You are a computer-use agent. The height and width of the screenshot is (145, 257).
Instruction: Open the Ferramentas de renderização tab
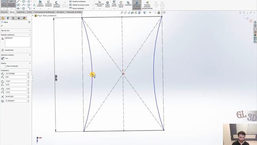pos(44,12)
